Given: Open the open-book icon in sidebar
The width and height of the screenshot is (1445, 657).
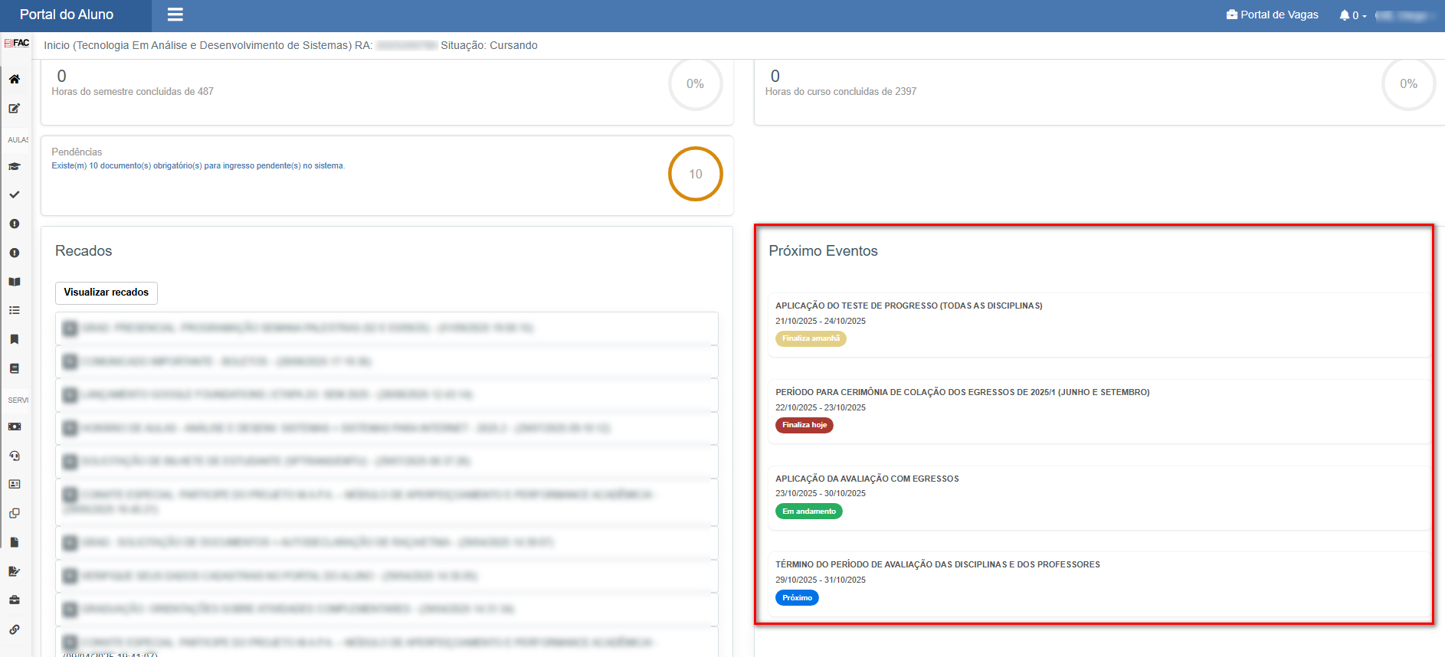Looking at the screenshot, I should (x=15, y=282).
